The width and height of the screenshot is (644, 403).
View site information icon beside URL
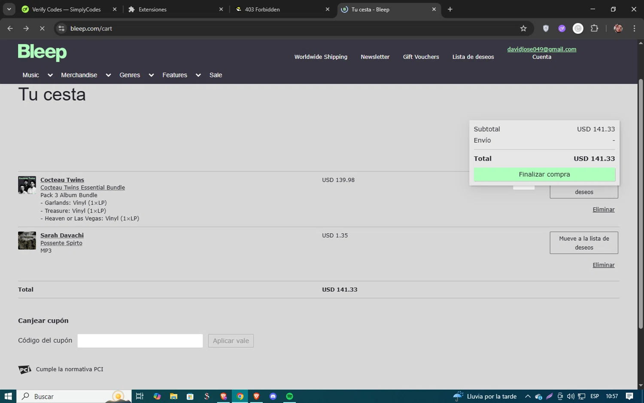61,28
